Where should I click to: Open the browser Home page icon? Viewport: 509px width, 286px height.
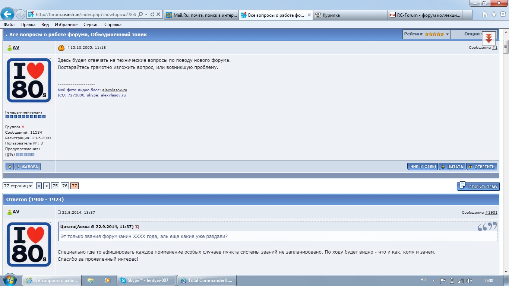pyautogui.click(x=485, y=15)
